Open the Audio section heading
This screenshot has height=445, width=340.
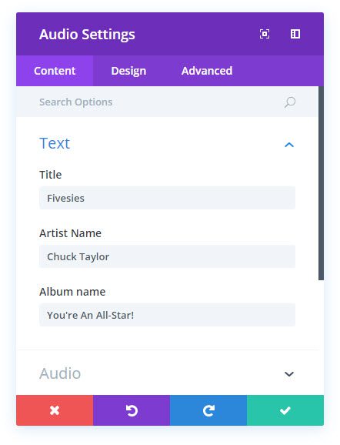(60, 373)
